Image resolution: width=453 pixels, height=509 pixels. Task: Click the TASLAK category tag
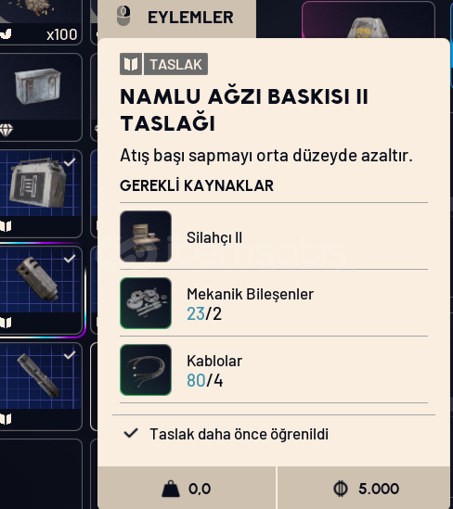pos(175,64)
